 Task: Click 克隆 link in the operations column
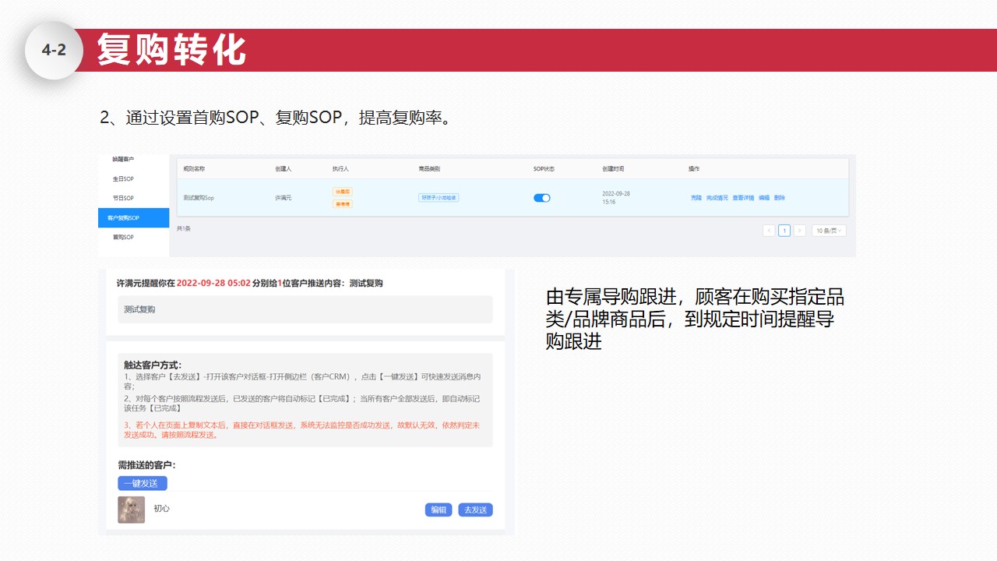tap(696, 198)
